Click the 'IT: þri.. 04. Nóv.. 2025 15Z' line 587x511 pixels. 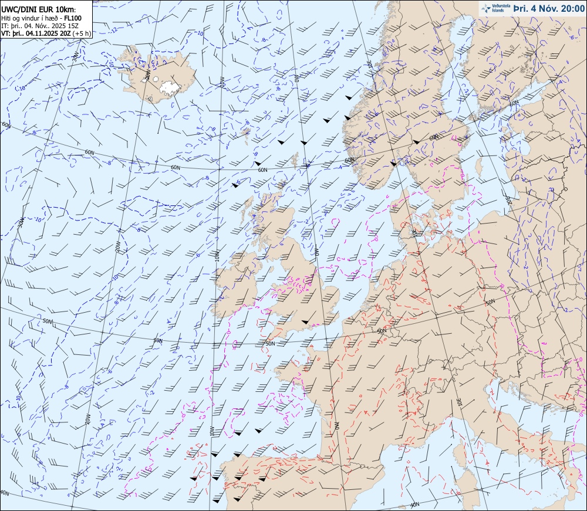coord(40,26)
